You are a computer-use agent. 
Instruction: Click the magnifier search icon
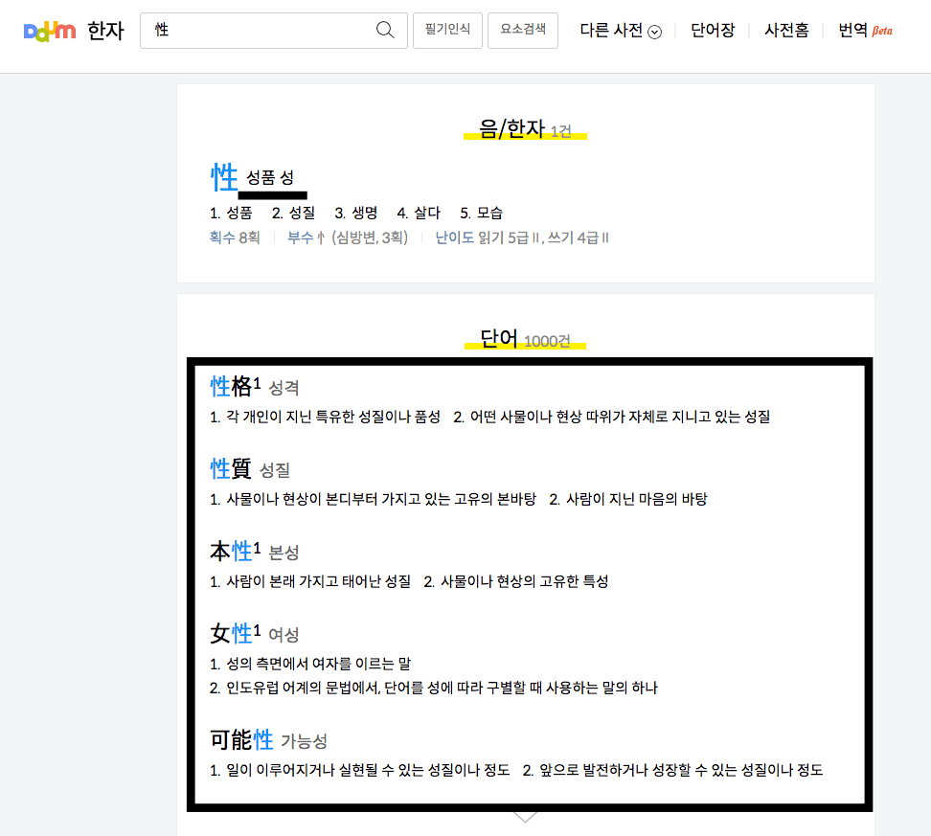pyautogui.click(x=385, y=30)
